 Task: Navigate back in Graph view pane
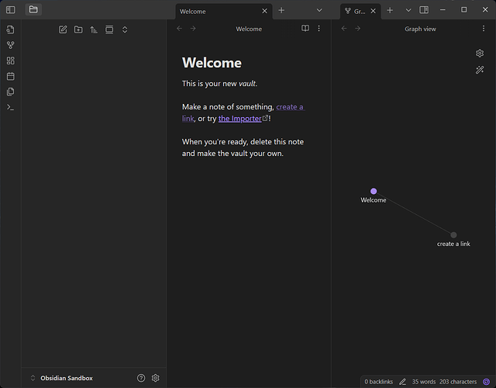coord(344,29)
